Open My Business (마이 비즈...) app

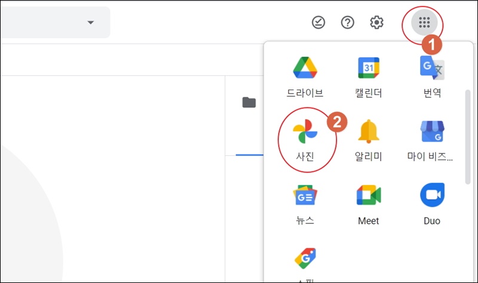coord(430,141)
